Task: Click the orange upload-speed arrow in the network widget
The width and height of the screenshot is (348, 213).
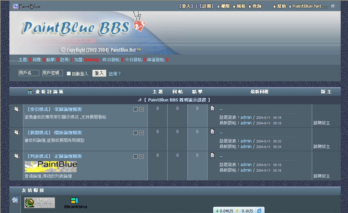Action: point(237,211)
